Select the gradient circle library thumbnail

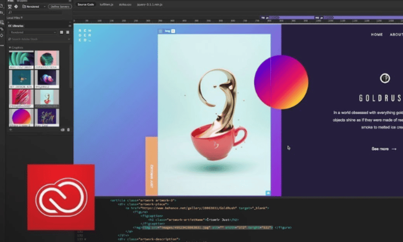[21, 118]
